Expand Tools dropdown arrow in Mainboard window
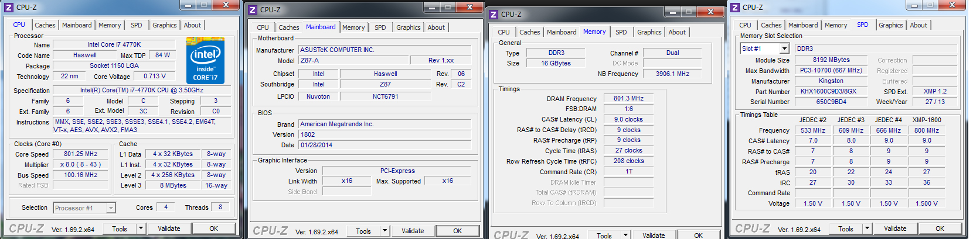Viewport: 973px width, 239px height. (385, 231)
